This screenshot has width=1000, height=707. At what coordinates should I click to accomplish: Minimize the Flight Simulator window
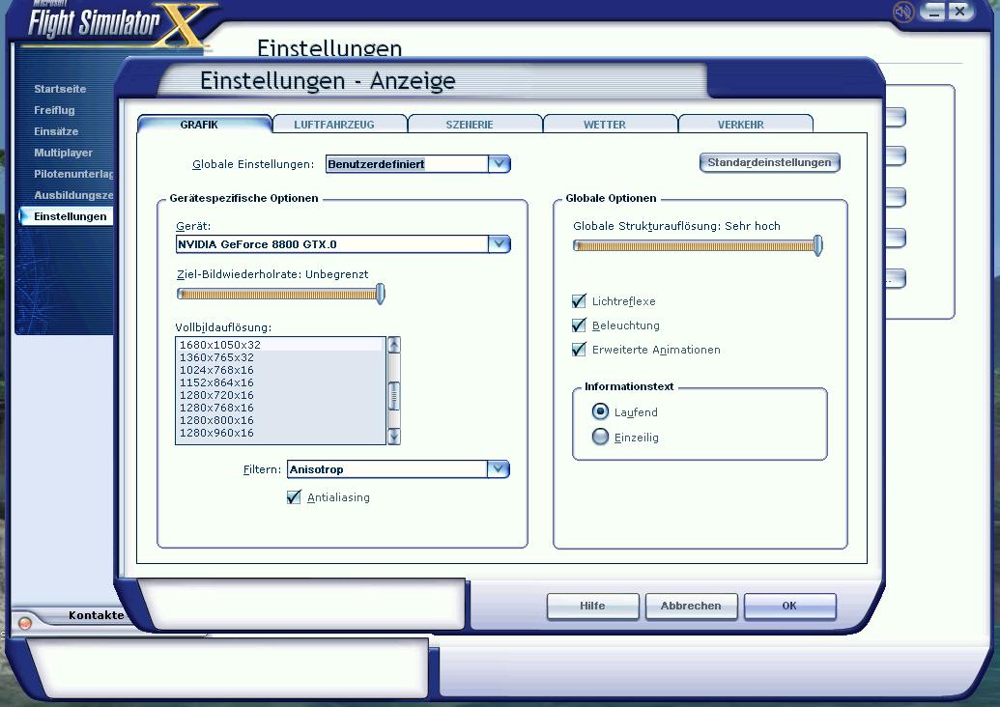tap(934, 12)
